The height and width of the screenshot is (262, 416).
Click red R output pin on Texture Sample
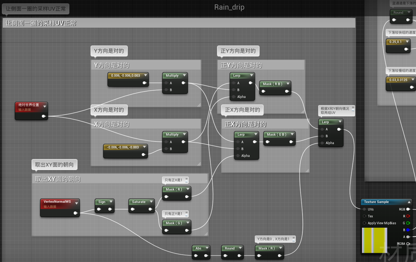click(408, 216)
